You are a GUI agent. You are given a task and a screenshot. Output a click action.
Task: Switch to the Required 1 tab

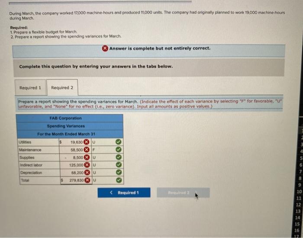30,87
